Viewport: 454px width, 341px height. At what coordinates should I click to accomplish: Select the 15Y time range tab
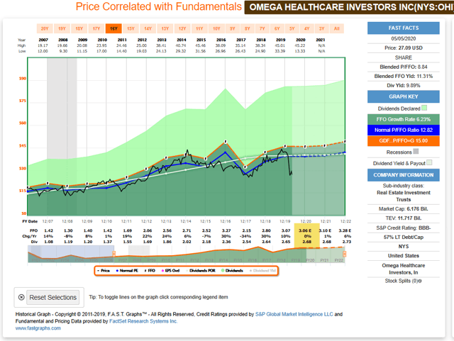(x=131, y=28)
